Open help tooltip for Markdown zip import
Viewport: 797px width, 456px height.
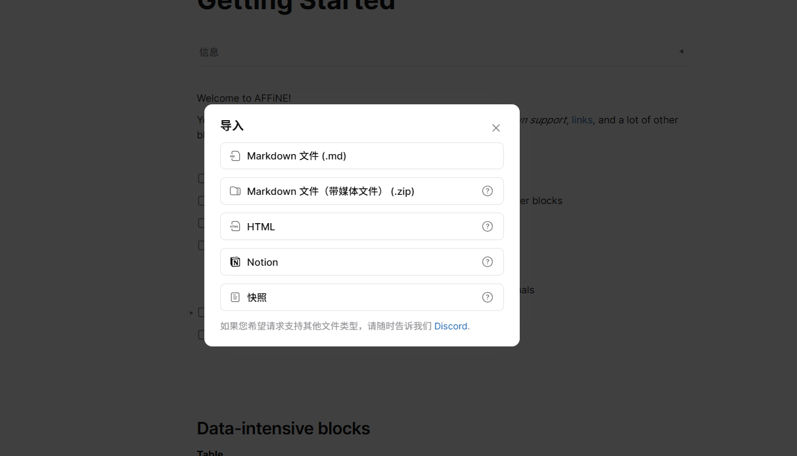tap(488, 192)
